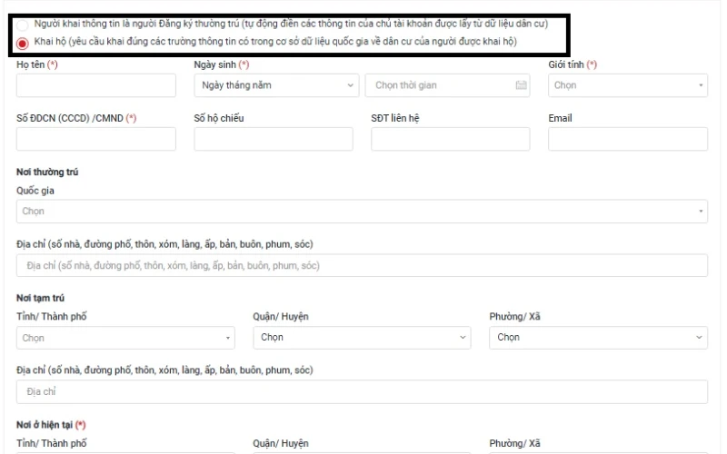Image resolution: width=727 pixels, height=454 pixels.
Task: Open the 'Giới tính' dropdown
Action: click(x=627, y=85)
